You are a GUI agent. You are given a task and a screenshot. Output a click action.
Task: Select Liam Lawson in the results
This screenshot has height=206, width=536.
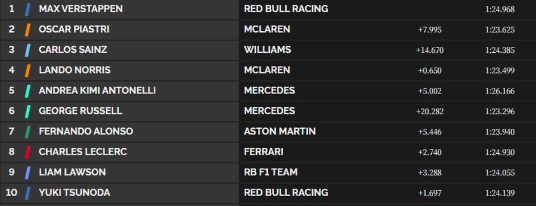click(72, 172)
